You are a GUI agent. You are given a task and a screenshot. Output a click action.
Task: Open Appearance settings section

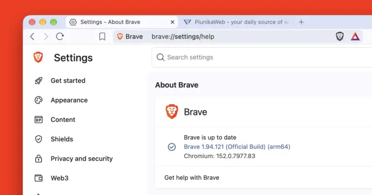click(x=69, y=100)
